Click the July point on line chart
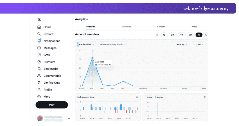Image resolution: width=239 pixels, height=126 pixels. (123, 81)
